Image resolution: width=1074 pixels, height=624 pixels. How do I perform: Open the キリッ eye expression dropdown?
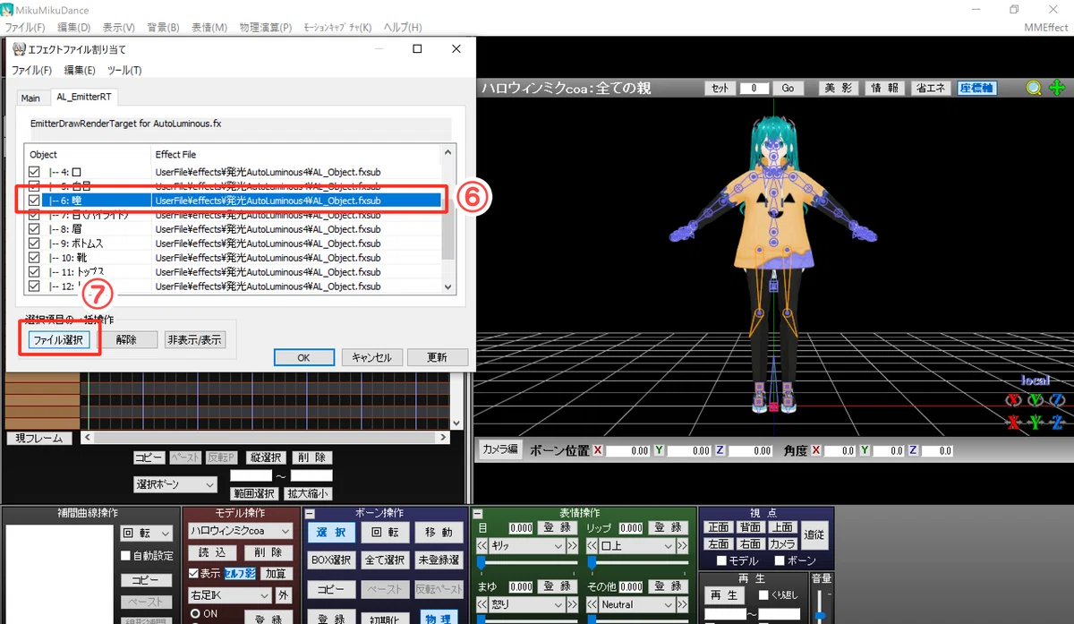(x=529, y=545)
